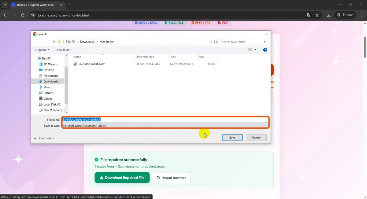Click Downloads in the path breadcrumb
367x199 pixels.
[x=87, y=42]
